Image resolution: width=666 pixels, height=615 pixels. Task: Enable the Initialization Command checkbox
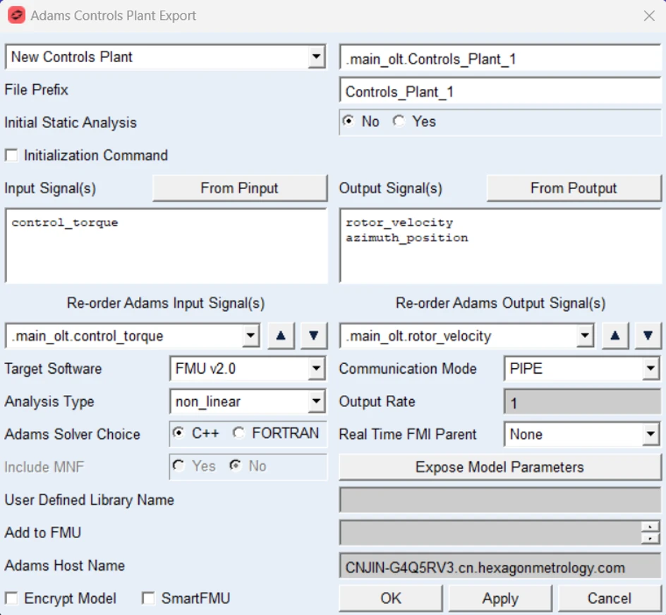coord(11,155)
